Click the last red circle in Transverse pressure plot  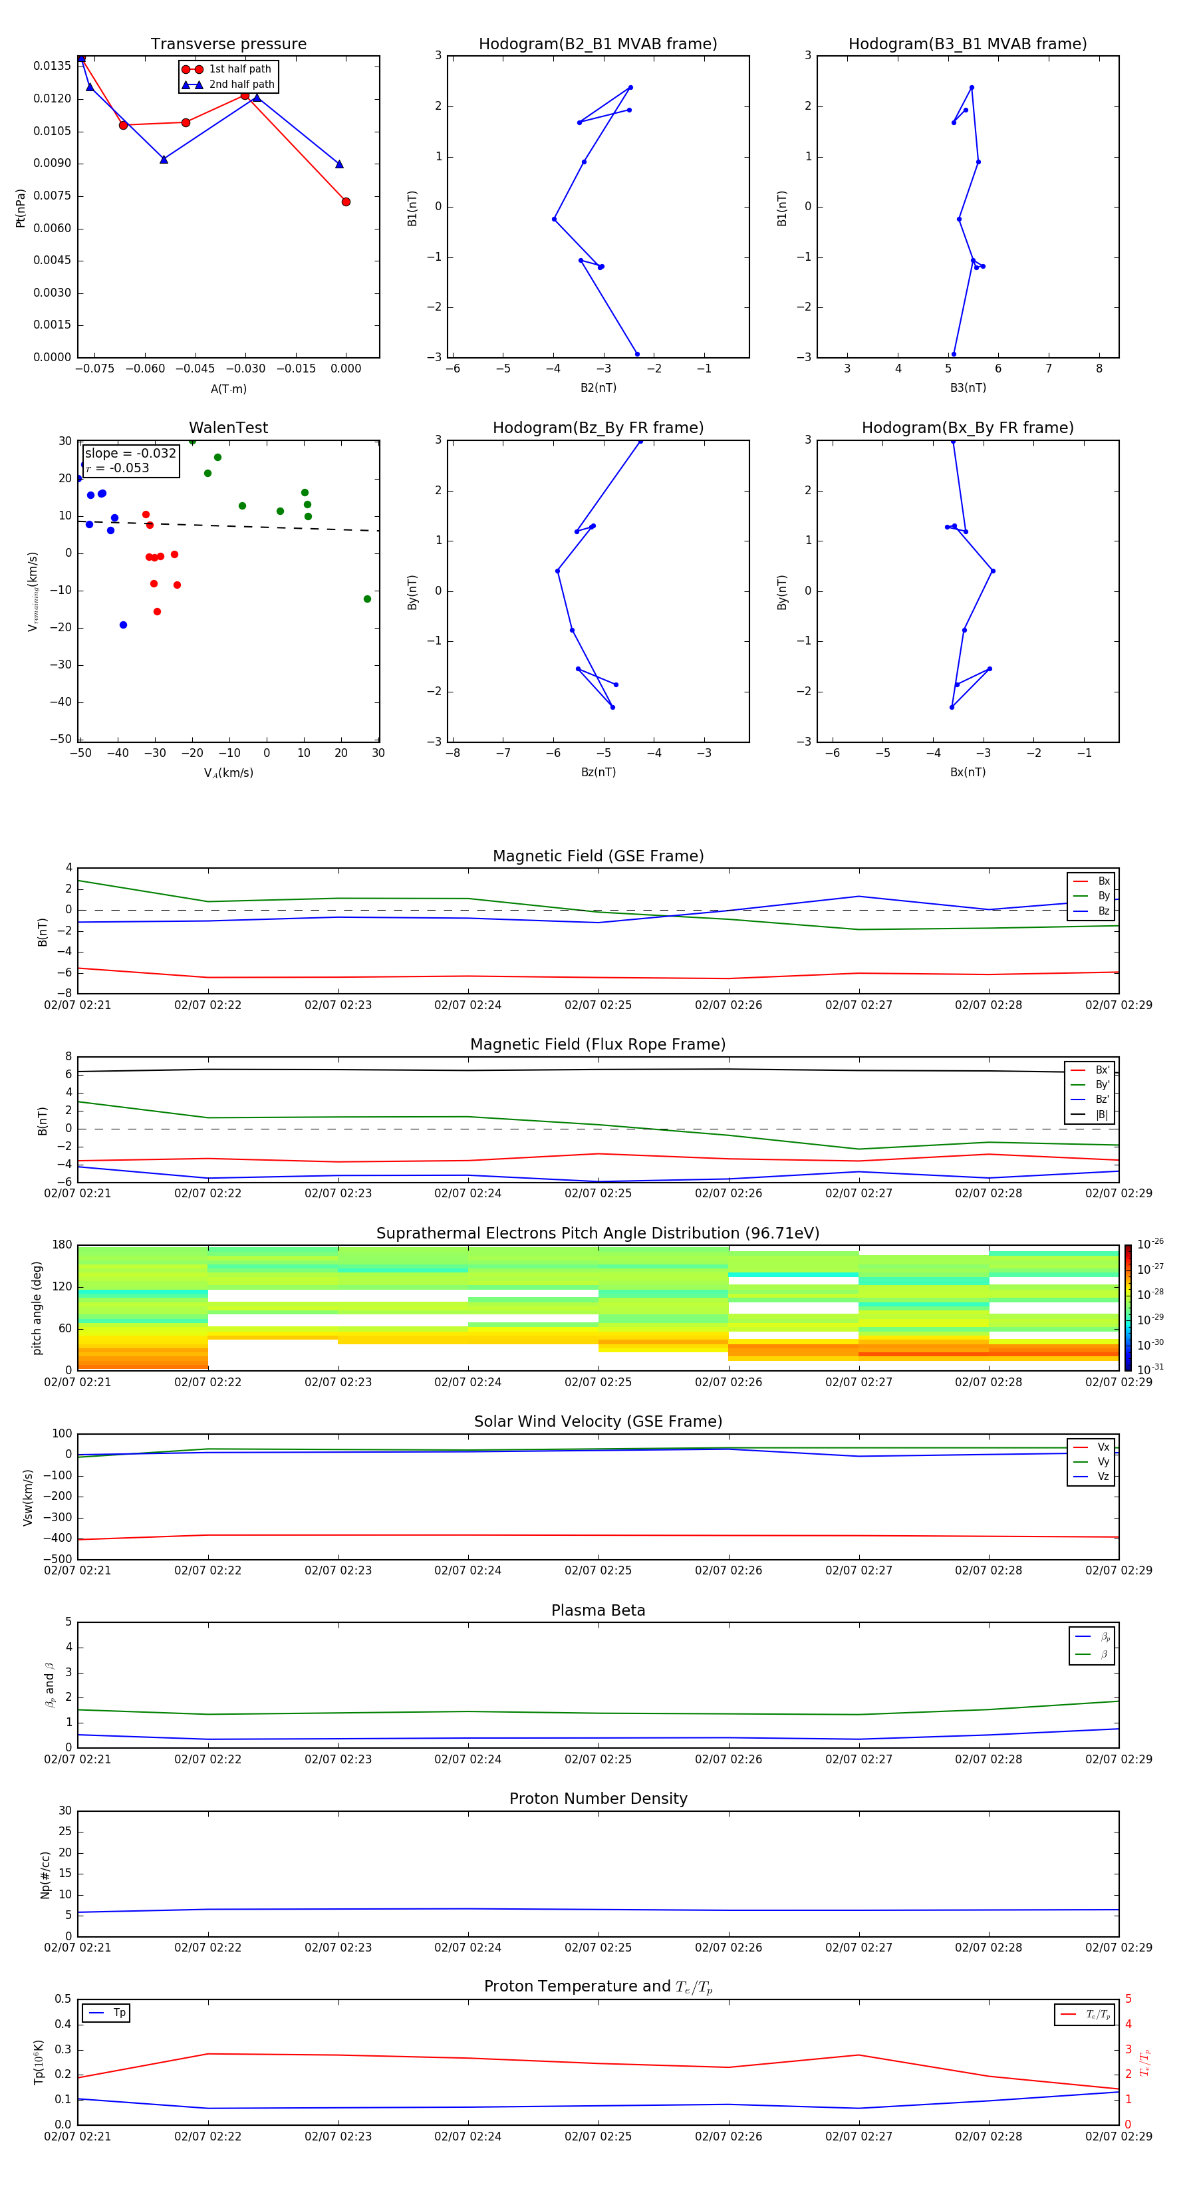point(346,202)
